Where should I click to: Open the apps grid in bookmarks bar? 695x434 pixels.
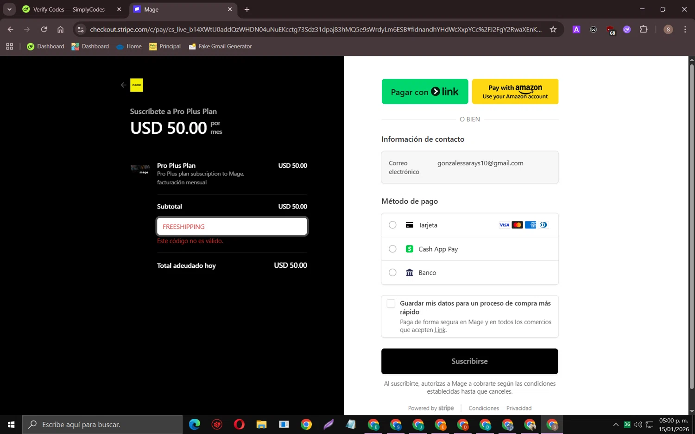(10, 46)
